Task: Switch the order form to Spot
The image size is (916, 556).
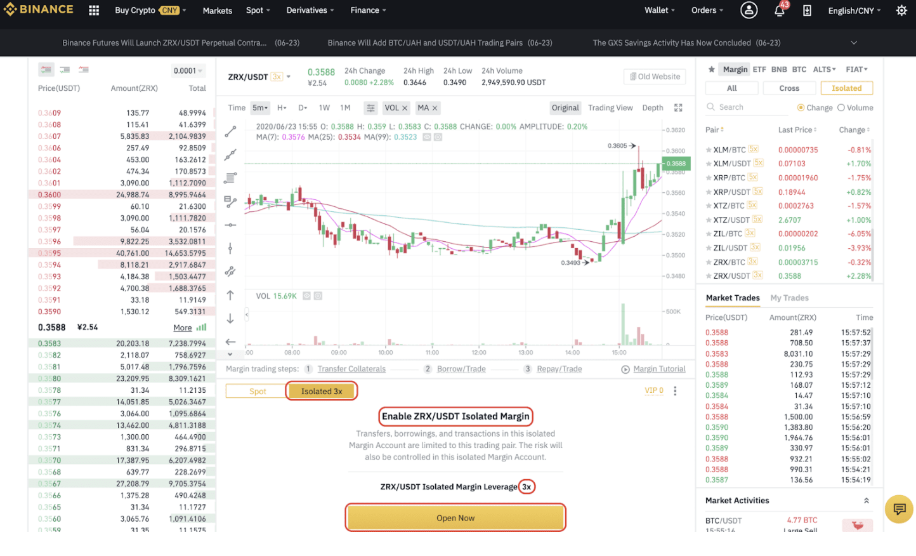Action: [258, 391]
